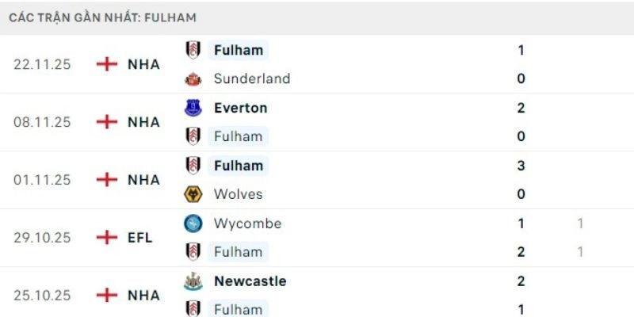
Task: Click England flag on the 25.10.25 row
Action: tap(106, 295)
